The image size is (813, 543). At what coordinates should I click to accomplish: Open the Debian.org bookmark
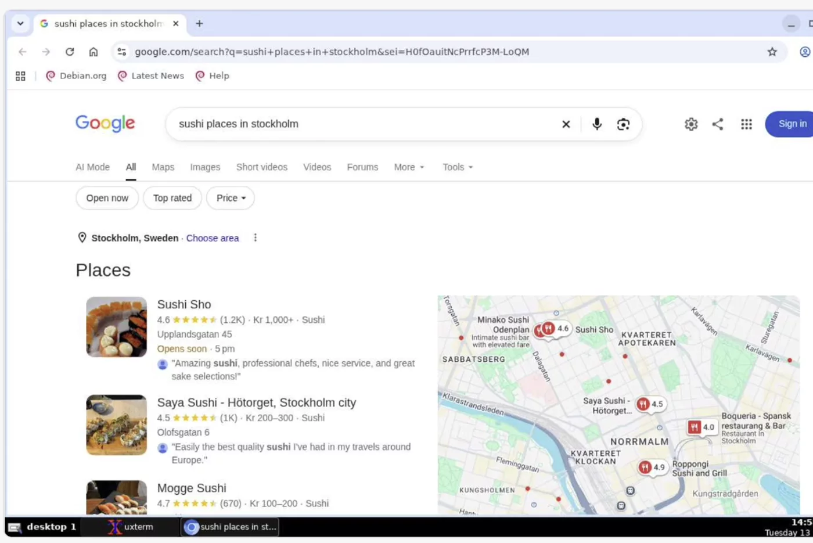point(76,76)
